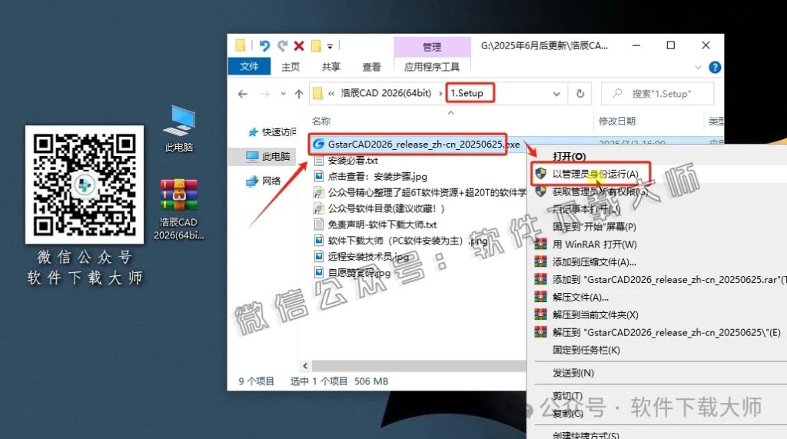Click the Explorer help question mark icon
Screen dimensions: 787x439
(715, 67)
